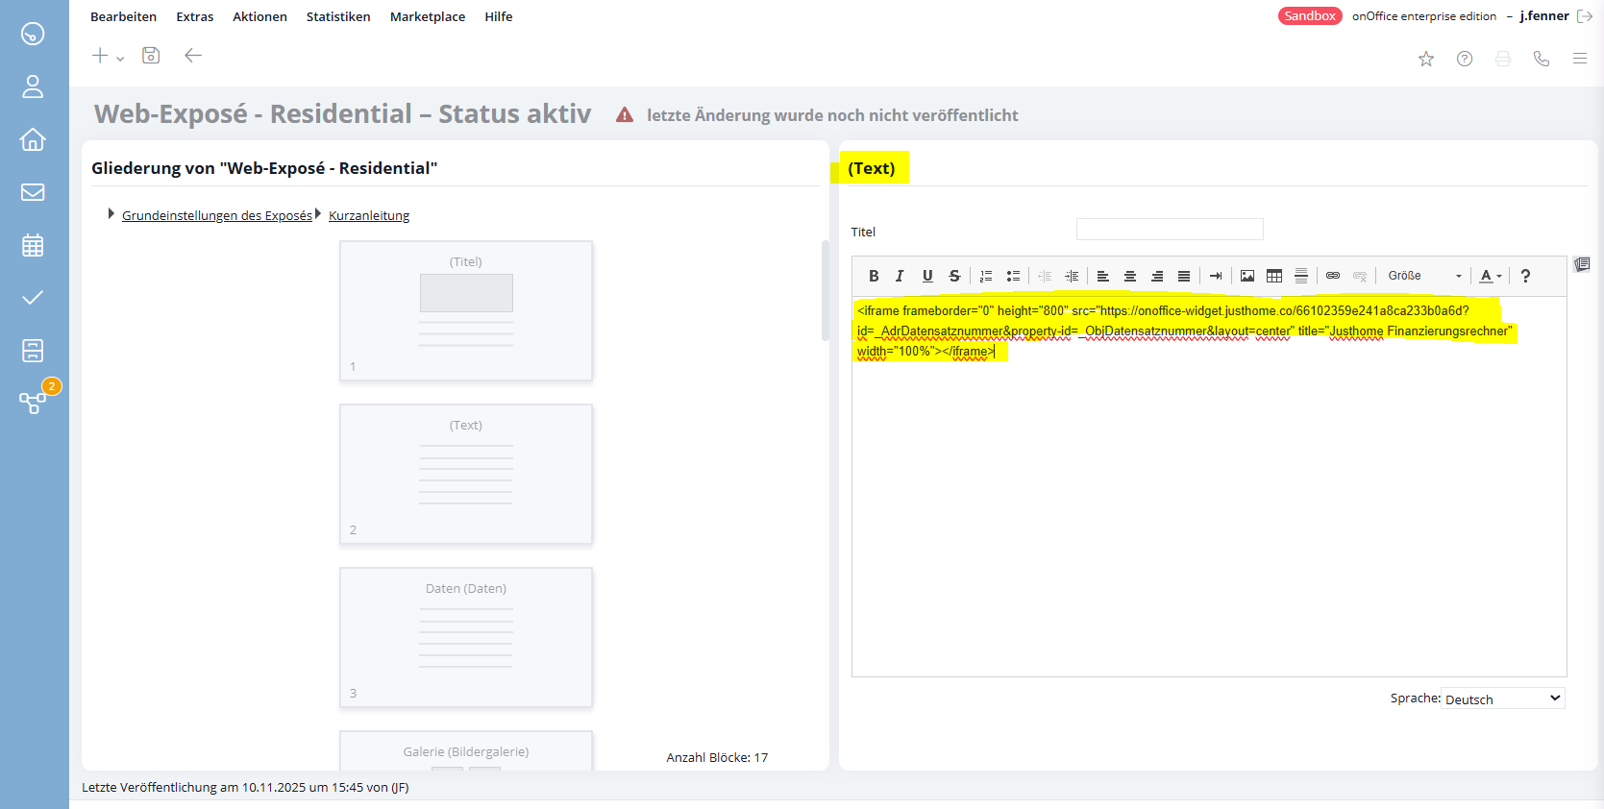Open the email module in sidebar
The width and height of the screenshot is (1604, 809).
[x=33, y=192]
